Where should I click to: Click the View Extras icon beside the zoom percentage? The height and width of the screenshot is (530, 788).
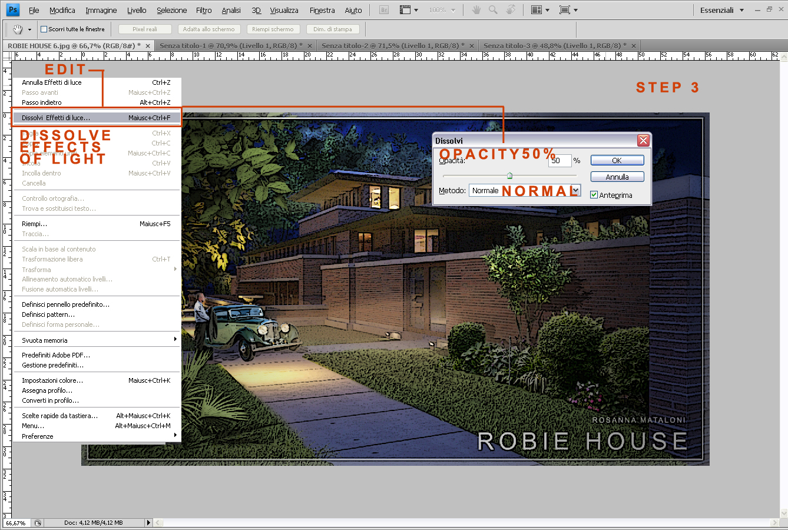click(405, 9)
